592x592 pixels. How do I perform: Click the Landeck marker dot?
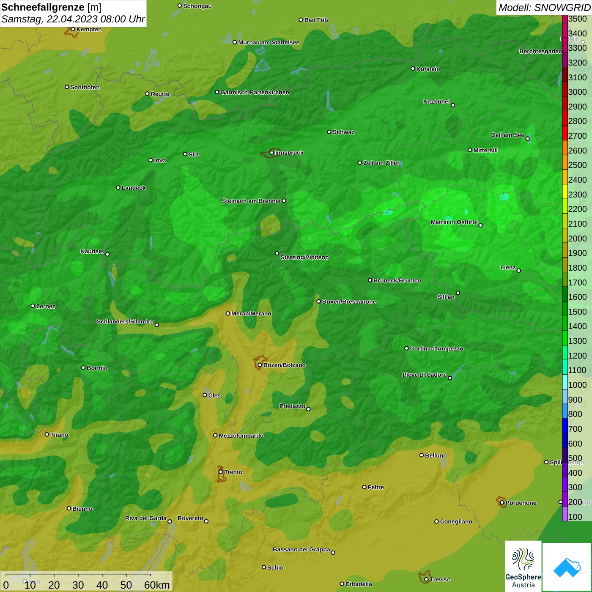pyautogui.click(x=118, y=187)
